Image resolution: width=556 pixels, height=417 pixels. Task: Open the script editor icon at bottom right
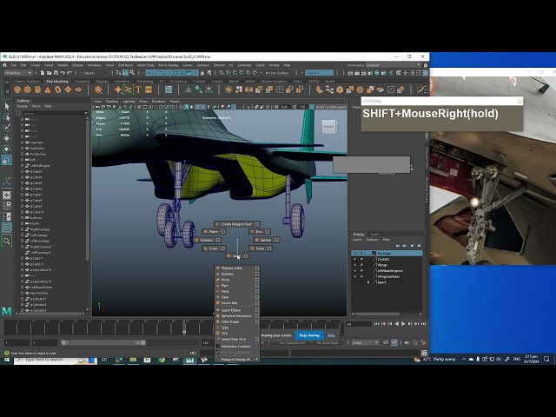pos(424,353)
